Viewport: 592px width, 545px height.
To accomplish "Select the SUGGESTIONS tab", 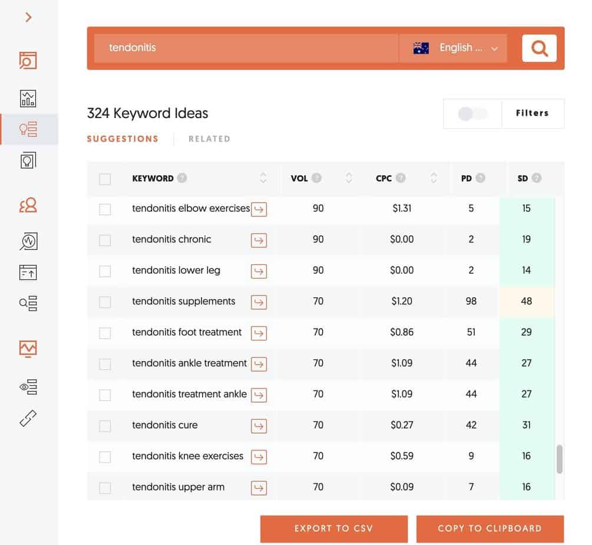I will (123, 139).
